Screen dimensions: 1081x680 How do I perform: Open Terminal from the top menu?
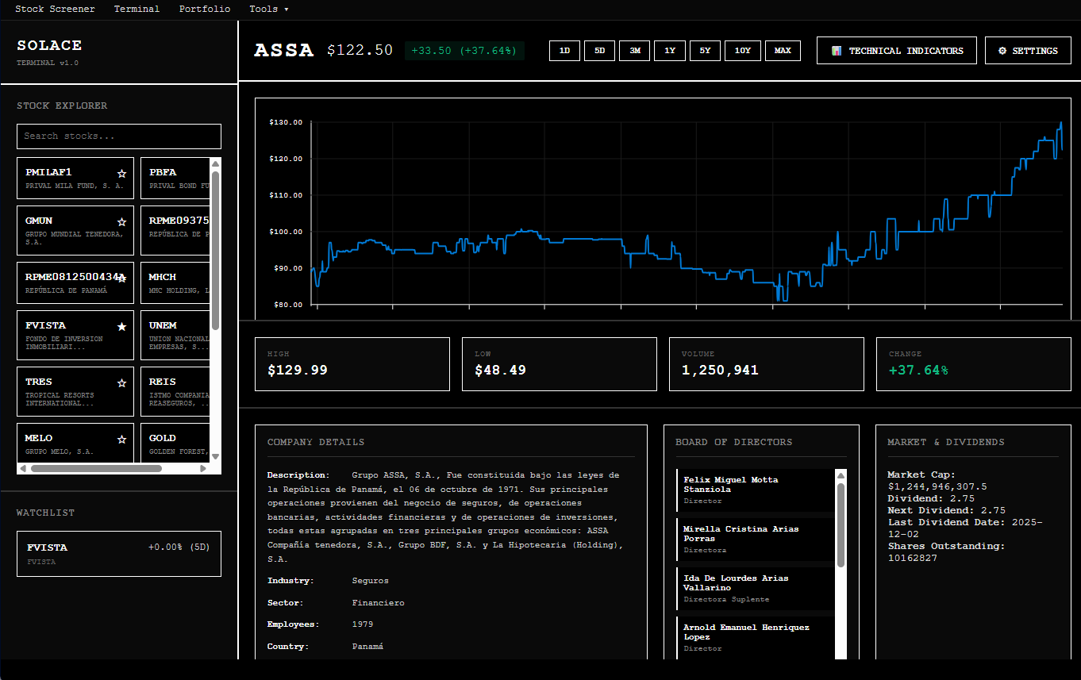(137, 9)
